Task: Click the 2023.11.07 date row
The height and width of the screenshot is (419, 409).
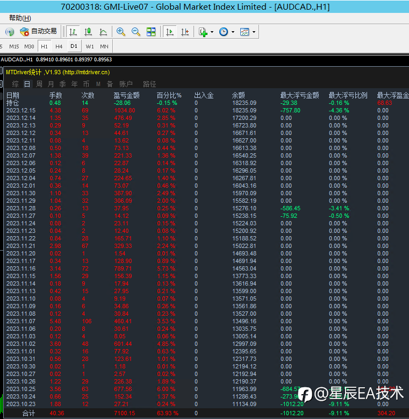Action: click(x=21, y=321)
